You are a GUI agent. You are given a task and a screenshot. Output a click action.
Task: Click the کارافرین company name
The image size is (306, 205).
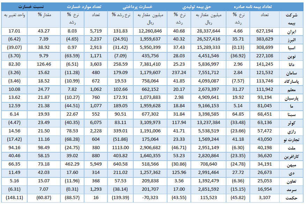[291, 156]
